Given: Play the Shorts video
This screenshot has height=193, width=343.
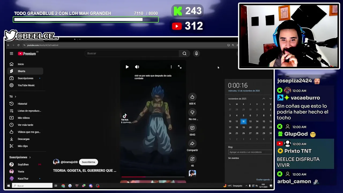Looking at the screenshot, I should (x=127, y=67).
